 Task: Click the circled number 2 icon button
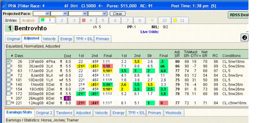point(244,38)
